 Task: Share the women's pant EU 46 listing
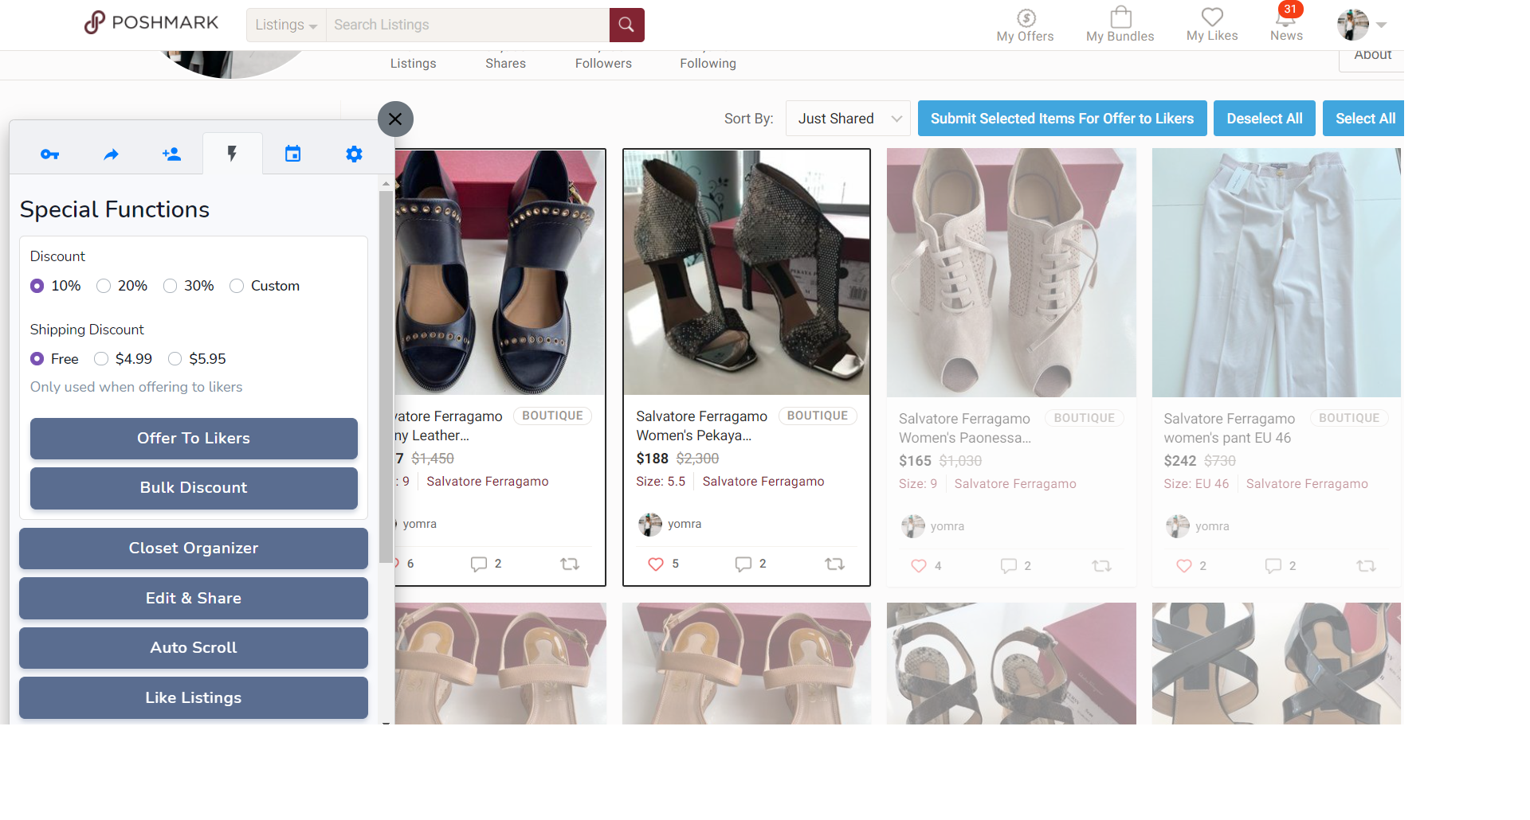1366,566
